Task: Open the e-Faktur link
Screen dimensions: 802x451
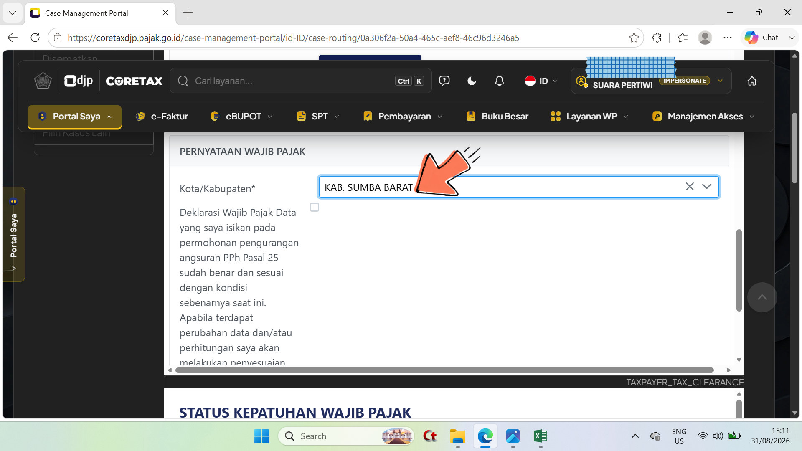Action: click(x=162, y=116)
